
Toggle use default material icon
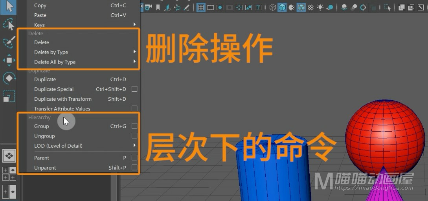click(x=292, y=7)
